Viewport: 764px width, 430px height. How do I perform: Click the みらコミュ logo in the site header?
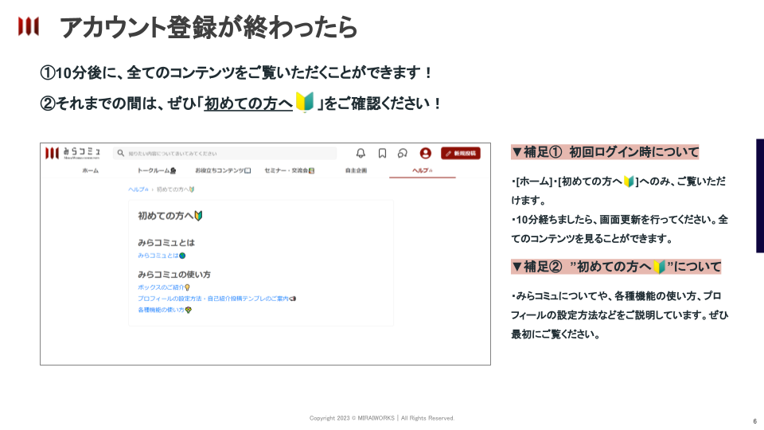coord(72,153)
